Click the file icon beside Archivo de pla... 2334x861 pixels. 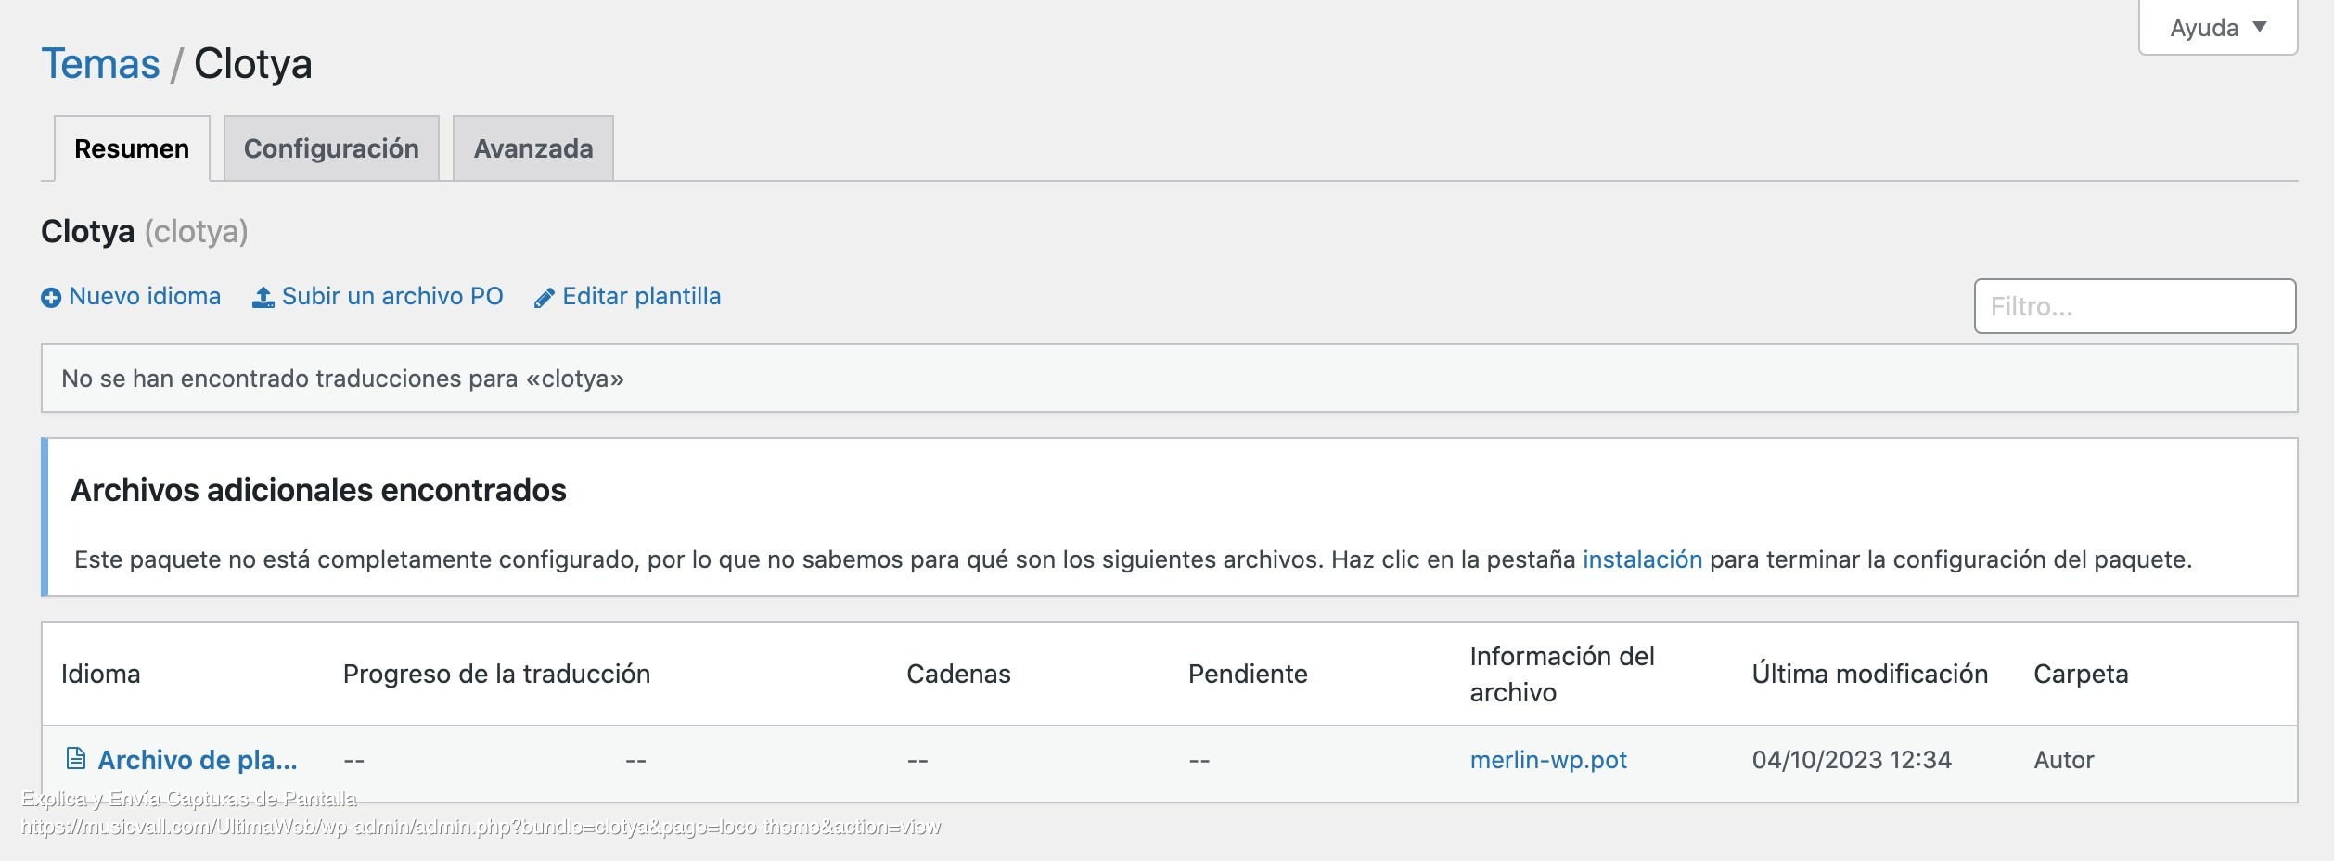[76, 759]
